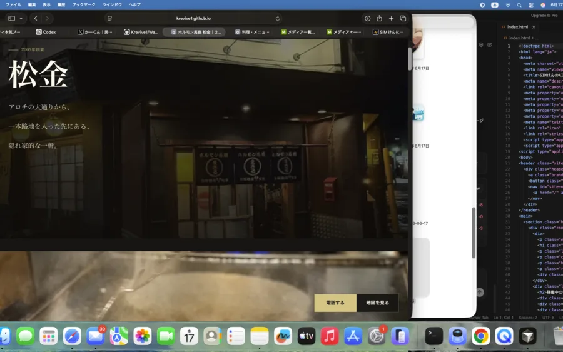Reload the page with the refresh icon
This screenshot has width=563, height=352.
click(x=278, y=18)
